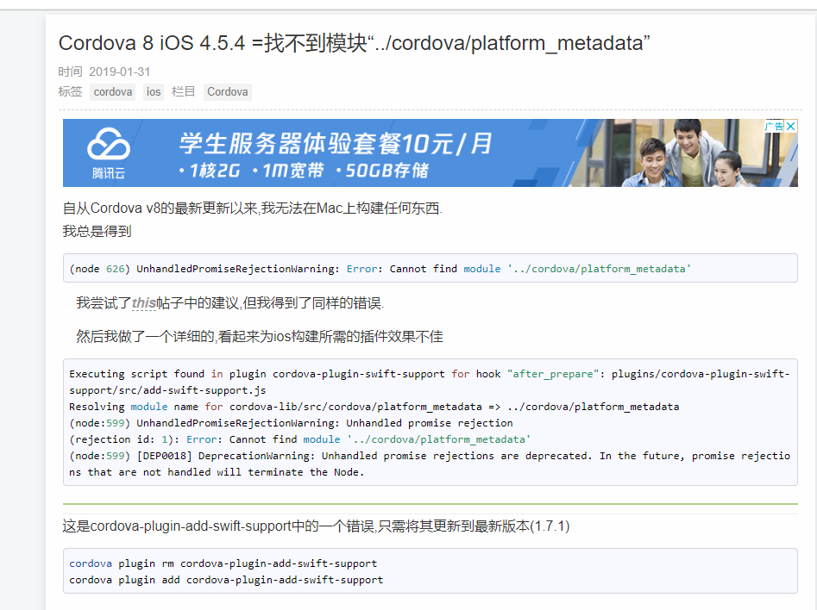Click the text 我总是得到

coord(97,231)
